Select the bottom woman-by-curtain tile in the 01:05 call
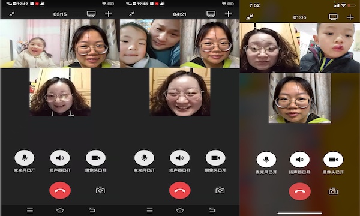This screenshot has height=216, width=360. [300, 98]
